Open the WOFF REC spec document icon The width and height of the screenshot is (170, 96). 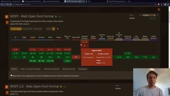tap(56, 17)
